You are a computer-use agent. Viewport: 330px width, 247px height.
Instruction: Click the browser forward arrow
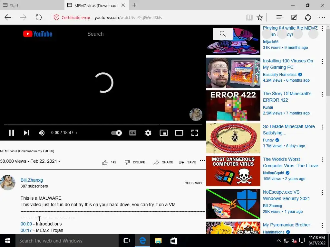point(23,17)
